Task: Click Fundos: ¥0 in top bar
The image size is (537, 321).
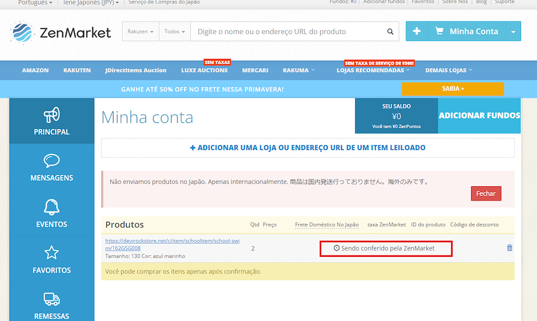Action: click(x=343, y=2)
